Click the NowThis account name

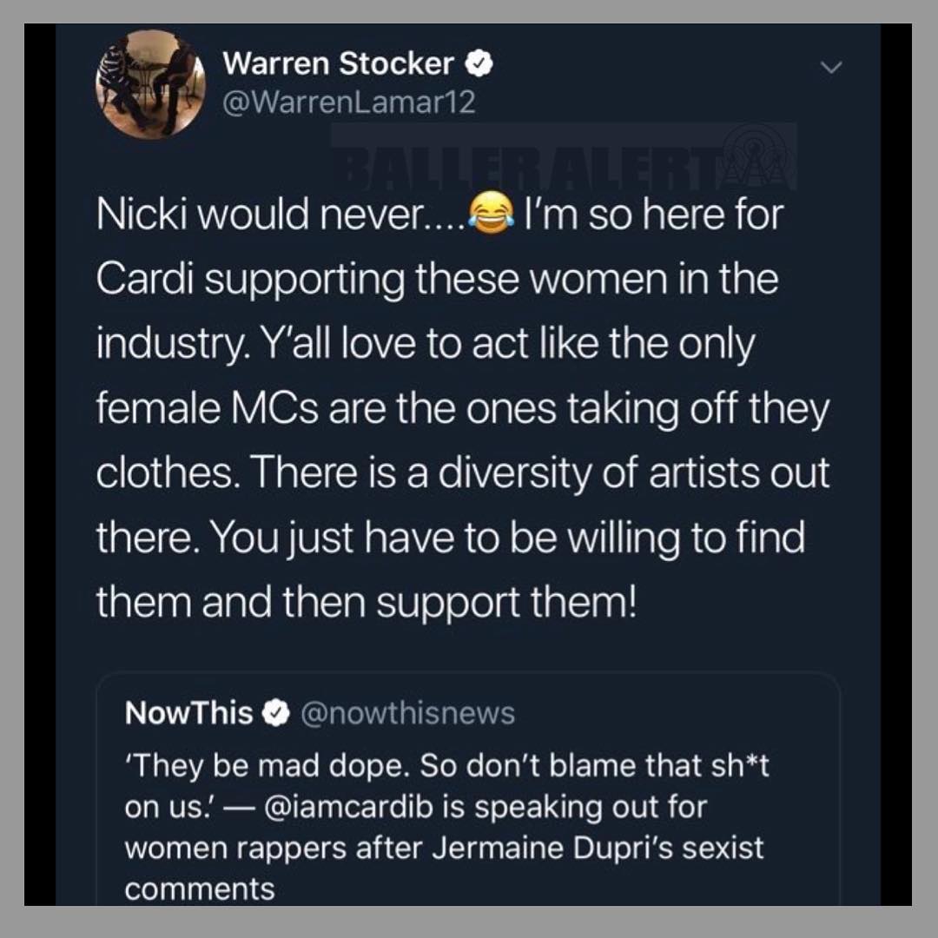pos(189,712)
